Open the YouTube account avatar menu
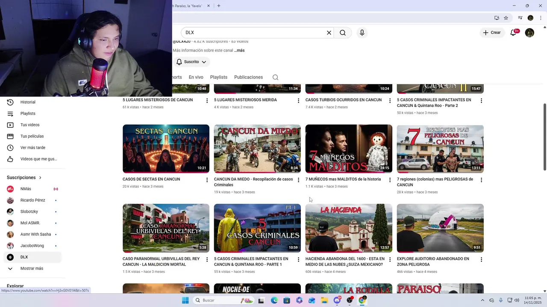This screenshot has width=547, height=307. click(529, 33)
